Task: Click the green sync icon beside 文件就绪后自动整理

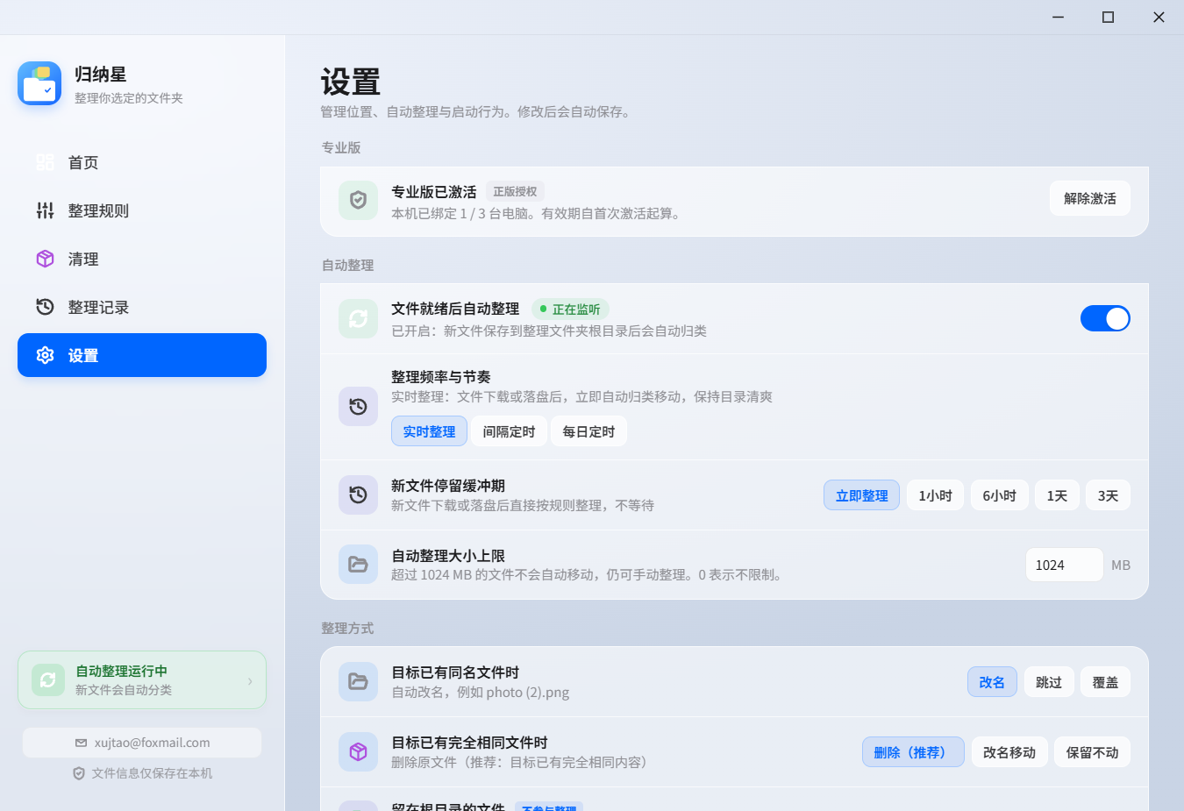Action: pos(358,318)
